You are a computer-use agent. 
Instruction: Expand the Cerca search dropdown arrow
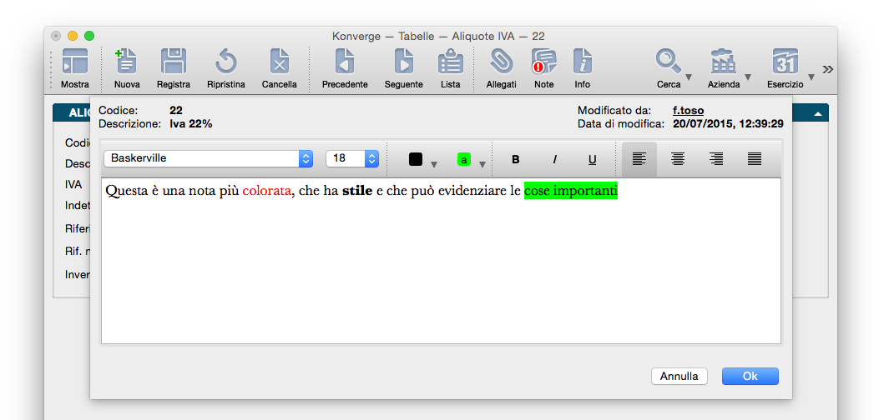pos(688,78)
